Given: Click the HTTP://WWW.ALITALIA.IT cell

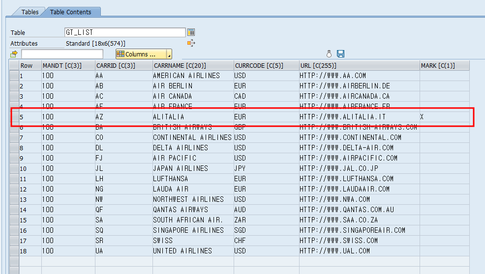Looking at the screenshot, I should [360, 117].
